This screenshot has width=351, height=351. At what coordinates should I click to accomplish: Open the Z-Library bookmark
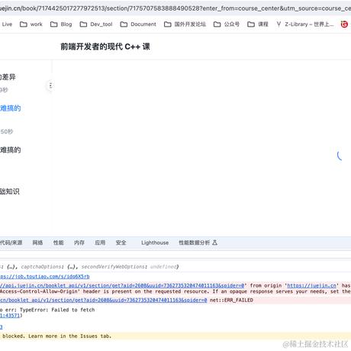pos(305,24)
